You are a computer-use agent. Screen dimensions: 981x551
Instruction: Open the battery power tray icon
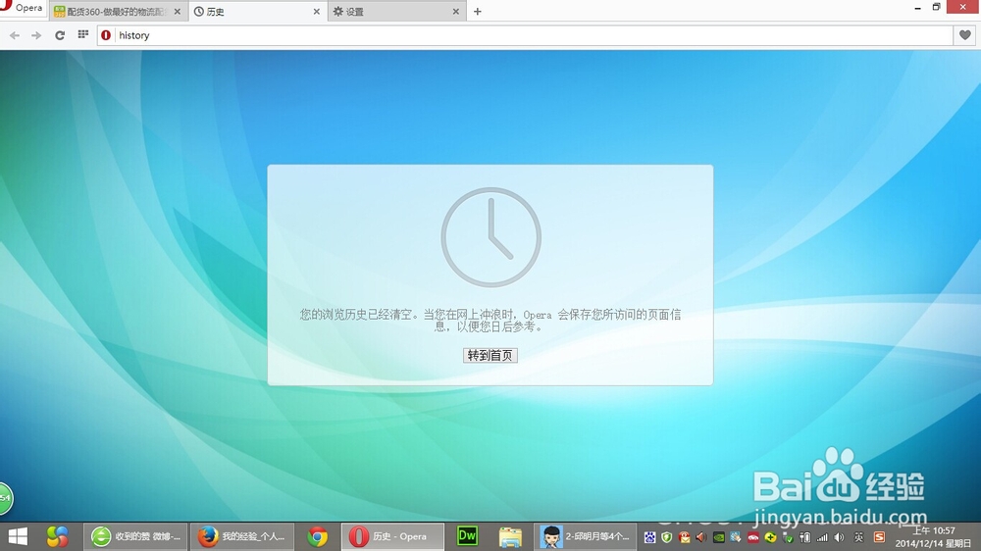(x=805, y=537)
